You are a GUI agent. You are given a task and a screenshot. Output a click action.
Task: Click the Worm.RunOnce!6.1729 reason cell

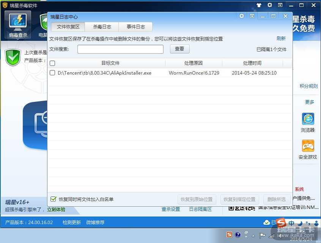[194, 73]
